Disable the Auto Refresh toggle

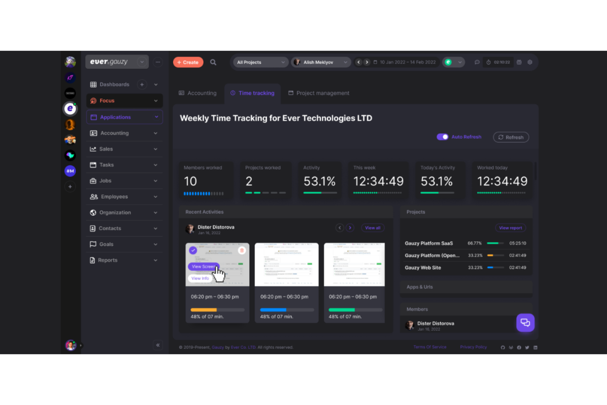443,137
